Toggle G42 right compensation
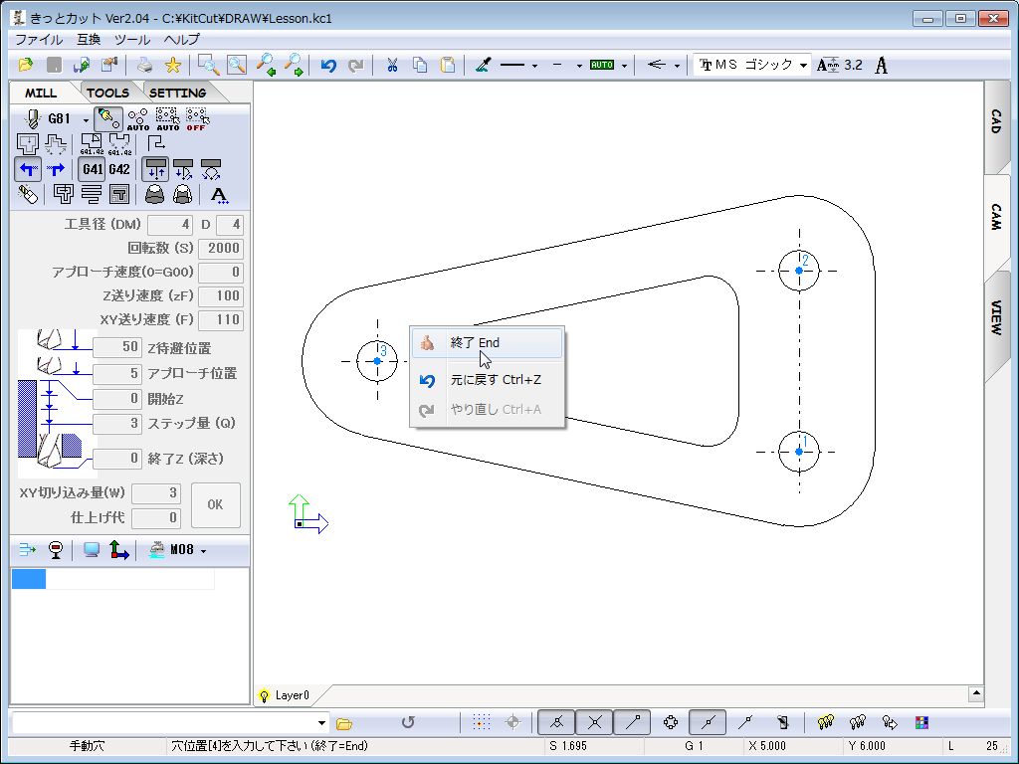Viewport: 1019px width, 764px height. 119,169
